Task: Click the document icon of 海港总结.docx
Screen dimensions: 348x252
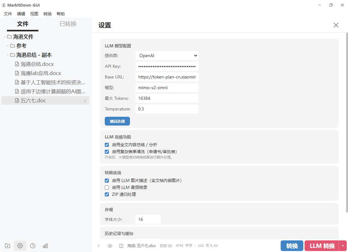Action: [17, 64]
